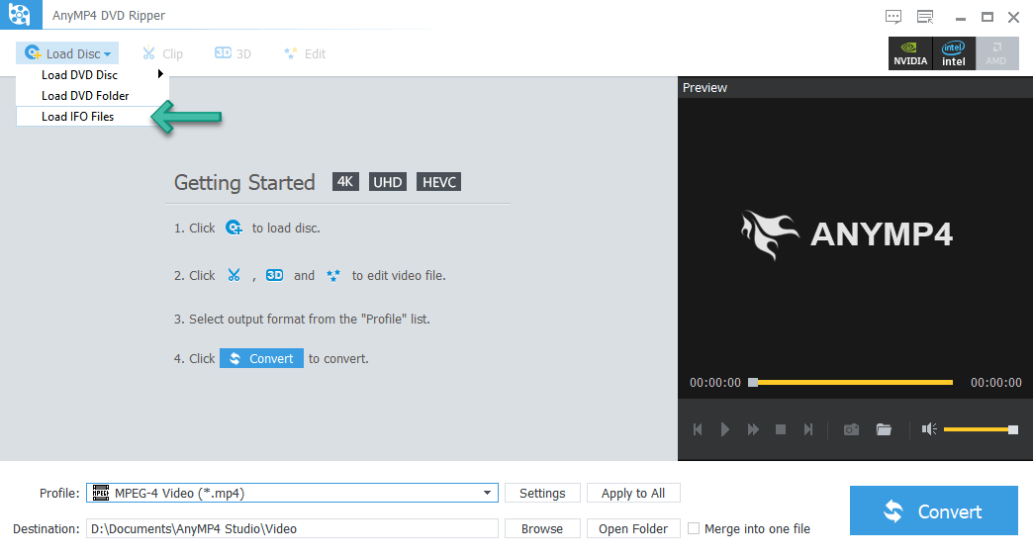1033x556 pixels.
Task: Open the Clip tool in the toolbar
Action: (162, 53)
